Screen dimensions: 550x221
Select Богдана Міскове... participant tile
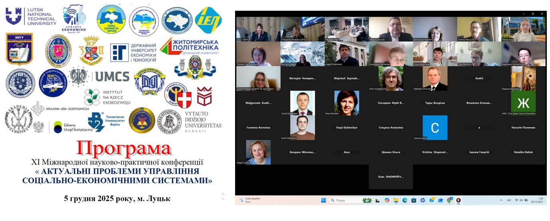302,152
